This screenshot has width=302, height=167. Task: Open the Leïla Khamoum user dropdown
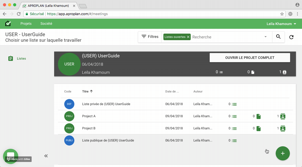point(281,24)
